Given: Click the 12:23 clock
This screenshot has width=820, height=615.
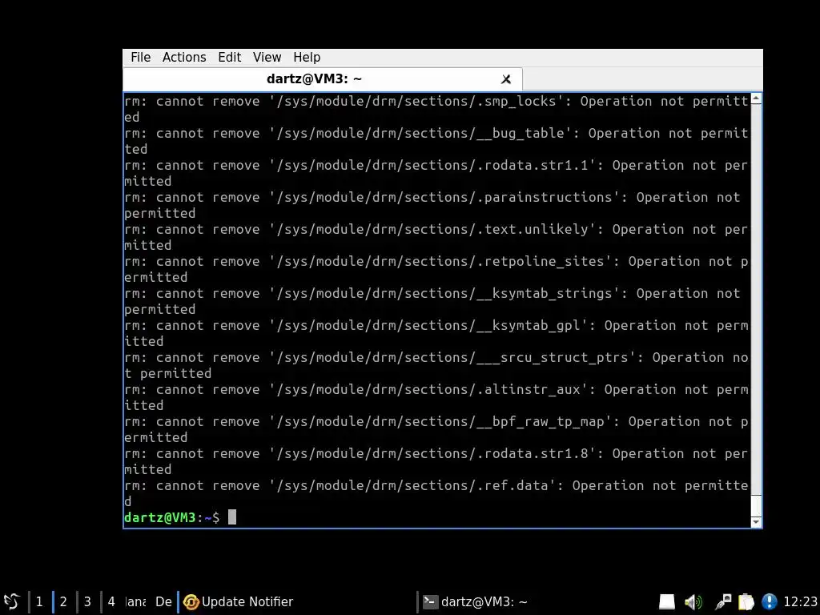Looking at the screenshot, I should tap(800, 602).
